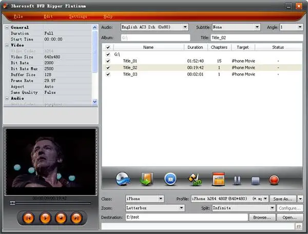The height and width of the screenshot is (234, 308).
Task: Uncheck the G:\ drive checkbox
Action: click(108, 54)
